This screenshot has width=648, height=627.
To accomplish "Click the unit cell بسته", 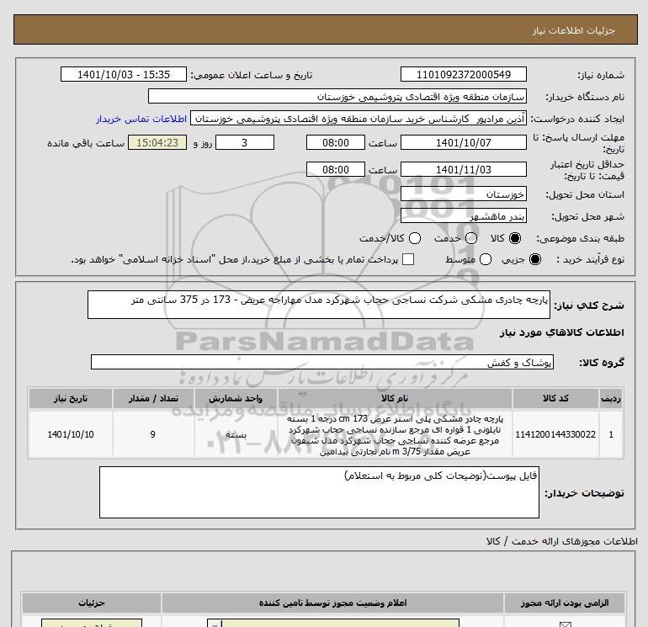I will (x=236, y=434).
